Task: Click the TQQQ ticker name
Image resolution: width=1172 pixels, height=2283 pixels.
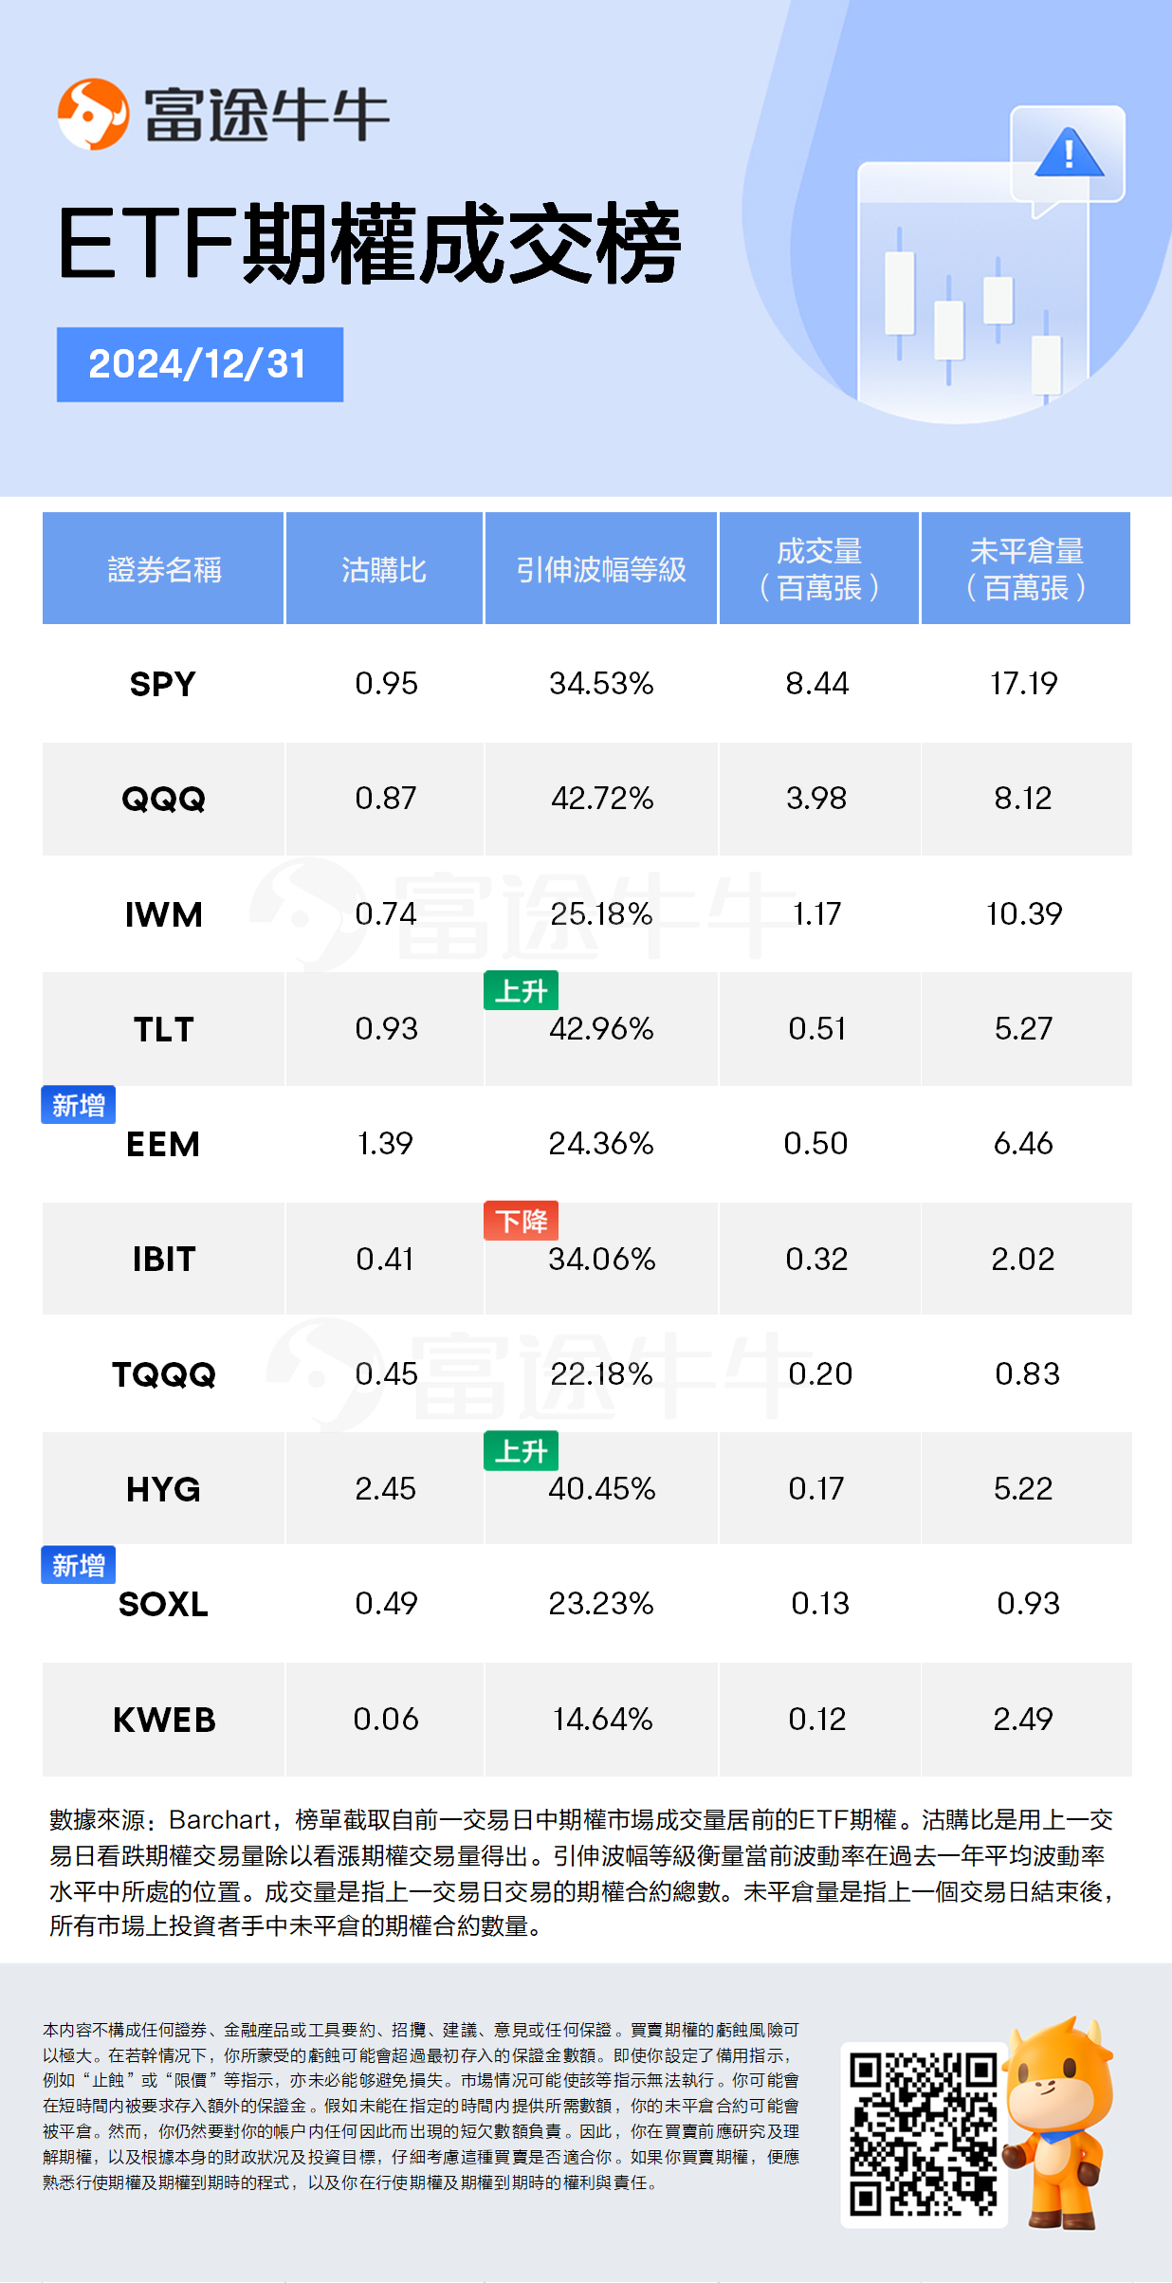Action: coord(164,1374)
